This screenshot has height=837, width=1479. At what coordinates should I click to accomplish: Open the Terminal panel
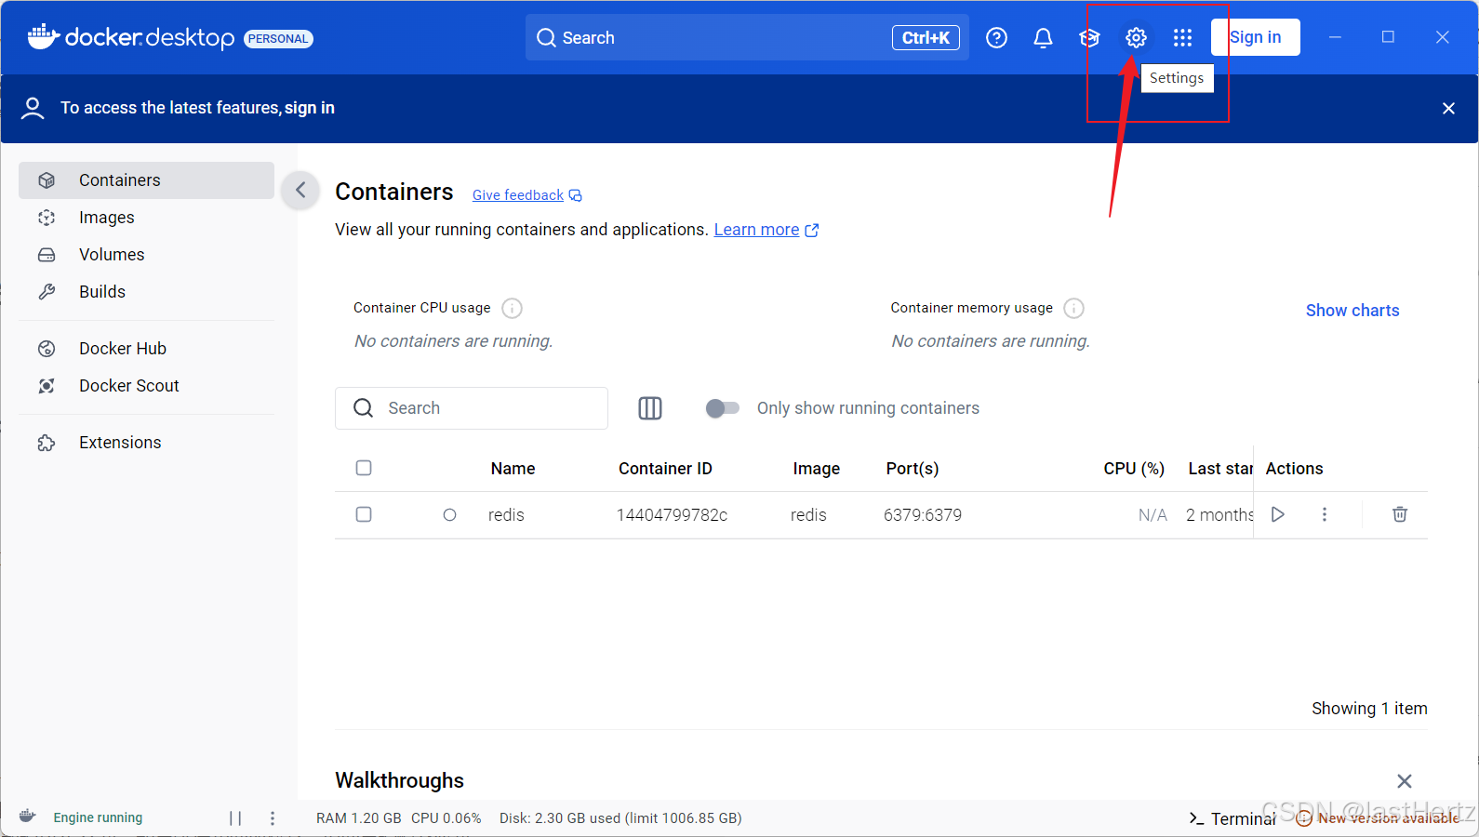(x=1232, y=818)
